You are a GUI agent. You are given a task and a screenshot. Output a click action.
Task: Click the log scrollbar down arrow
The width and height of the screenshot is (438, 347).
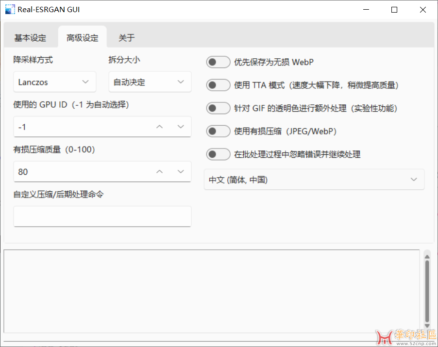point(427,326)
